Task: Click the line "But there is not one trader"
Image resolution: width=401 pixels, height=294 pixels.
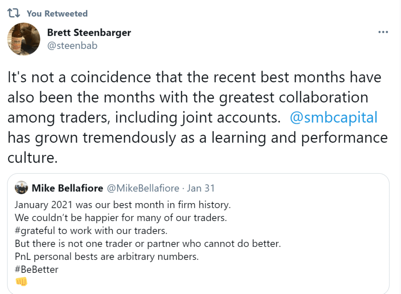Action: (x=148, y=243)
